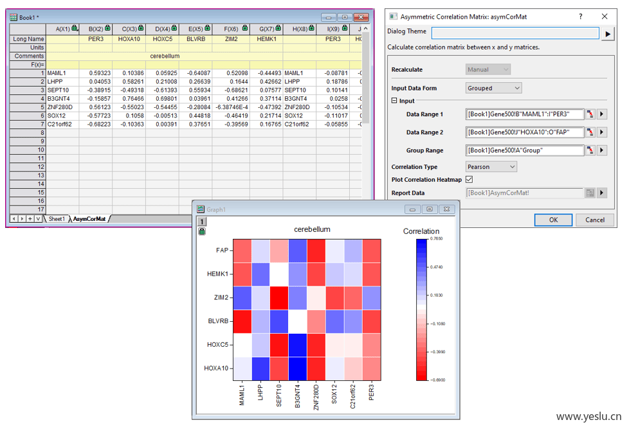Image resolution: width=629 pixels, height=429 pixels.
Task: Click OK in the dialog
Action: pyautogui.click(x=553, y=220)
